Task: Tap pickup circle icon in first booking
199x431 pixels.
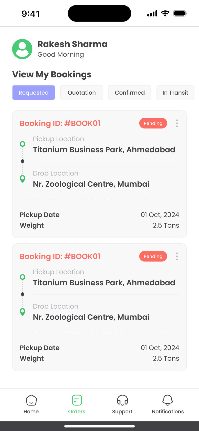Action: 23,144
